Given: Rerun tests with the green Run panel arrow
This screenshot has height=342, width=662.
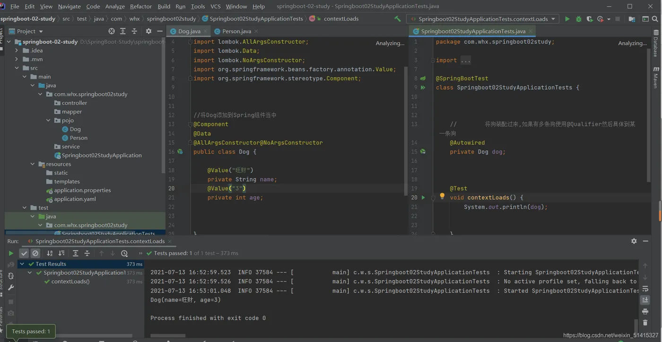Looking at the screenshot, I should pyautogui.click(x=11, y=253).
